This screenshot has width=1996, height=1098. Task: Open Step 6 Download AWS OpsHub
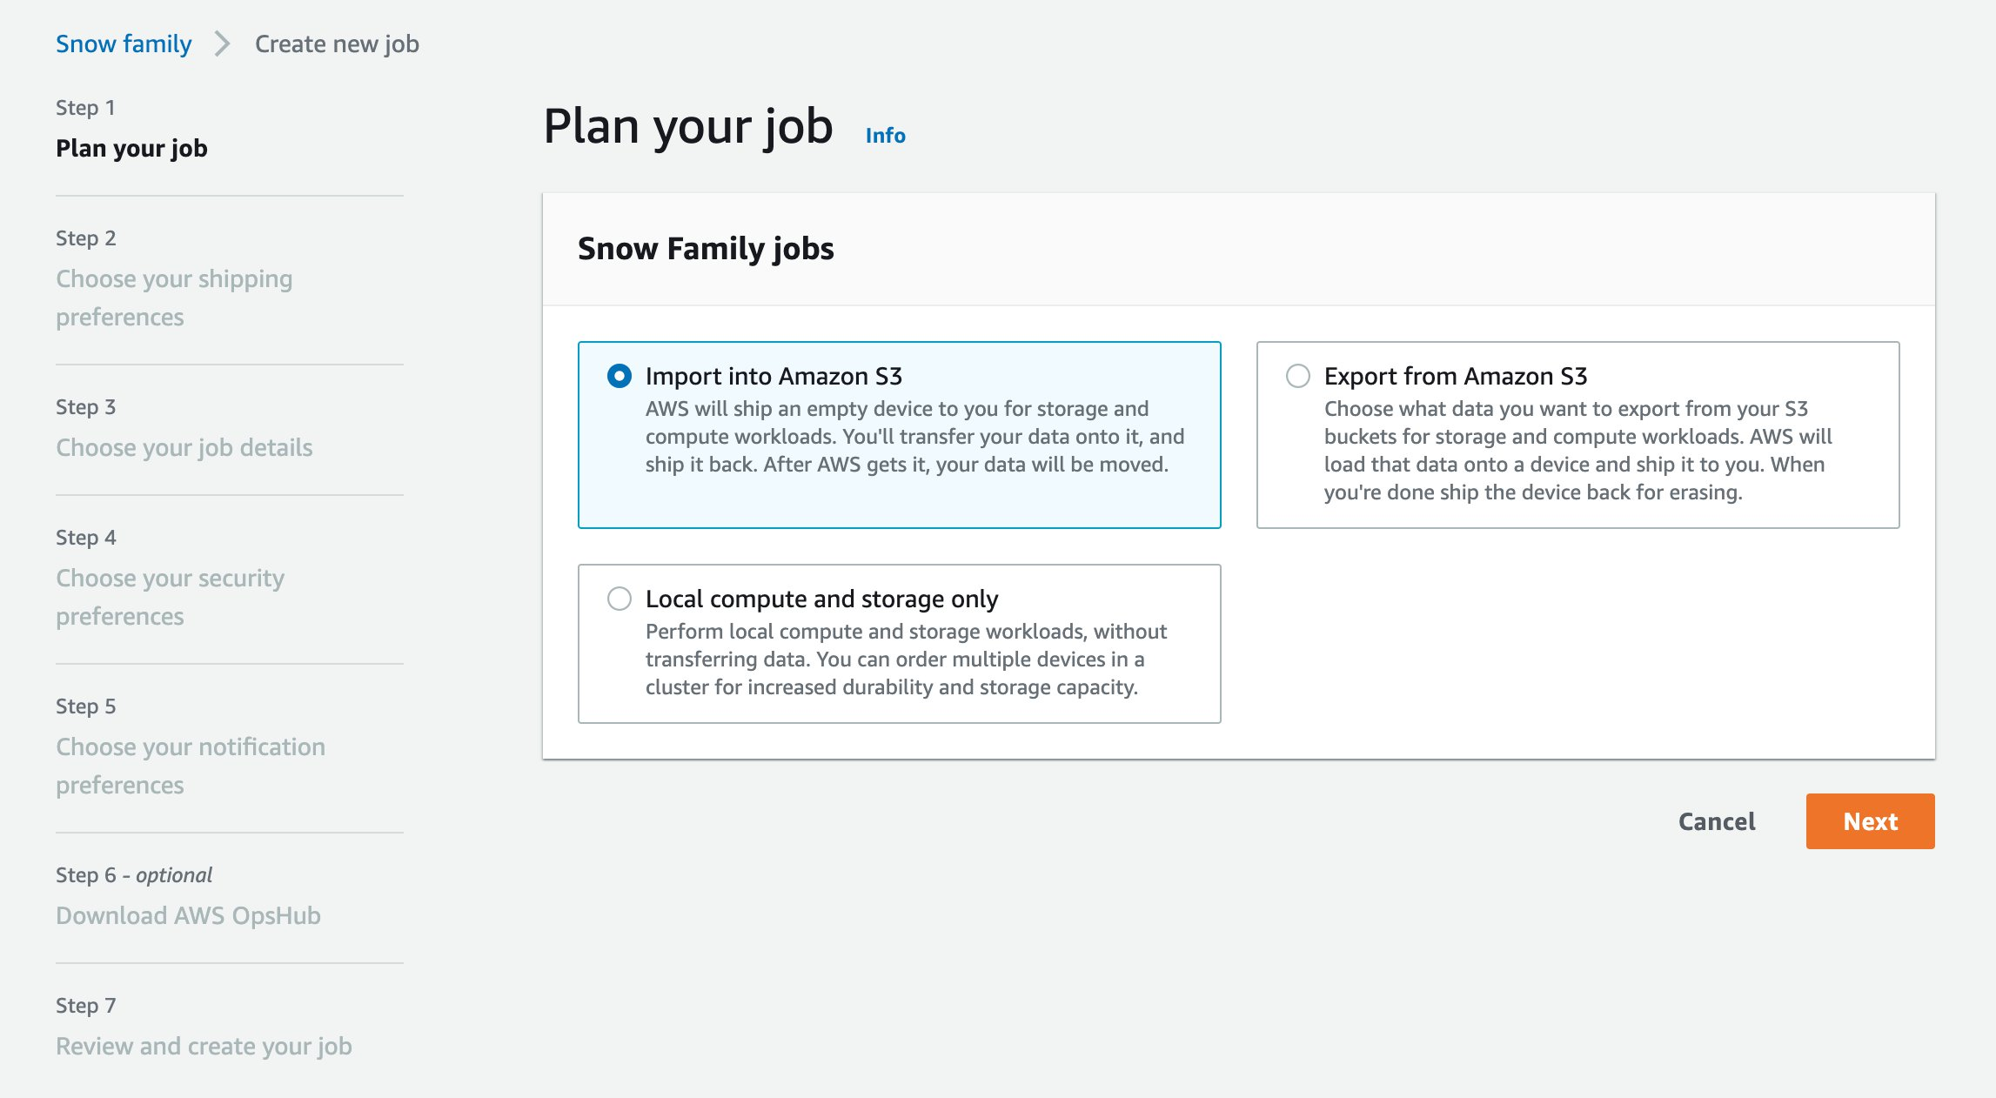coord(188,914)
